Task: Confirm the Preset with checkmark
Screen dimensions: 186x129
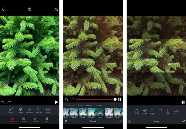Action: (120, 121)
